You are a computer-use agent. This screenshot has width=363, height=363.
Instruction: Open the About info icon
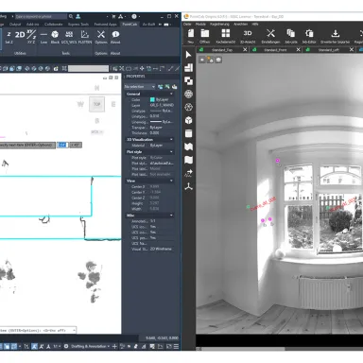click(x=115, y=37)
